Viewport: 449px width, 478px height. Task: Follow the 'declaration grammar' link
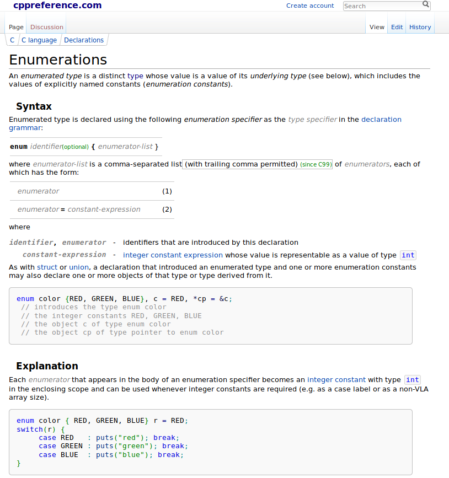pos(381,119)
